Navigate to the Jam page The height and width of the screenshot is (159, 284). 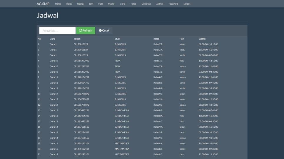point(91,4)
